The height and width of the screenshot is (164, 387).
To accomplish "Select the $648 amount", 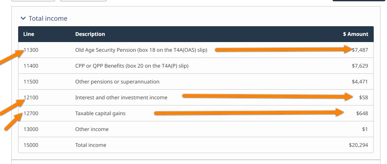I will 362,114.
